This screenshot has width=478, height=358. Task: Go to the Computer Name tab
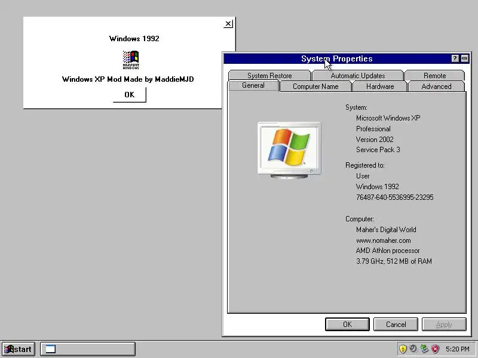click(x=315, y=87)
